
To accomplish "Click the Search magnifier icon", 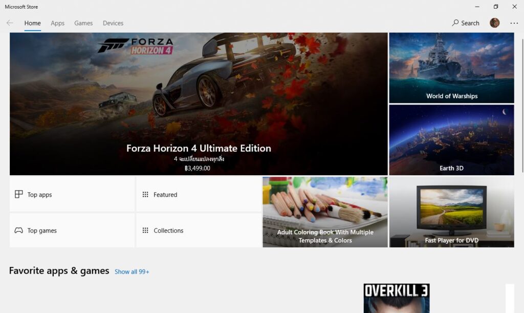I will (x=455, y=23).
